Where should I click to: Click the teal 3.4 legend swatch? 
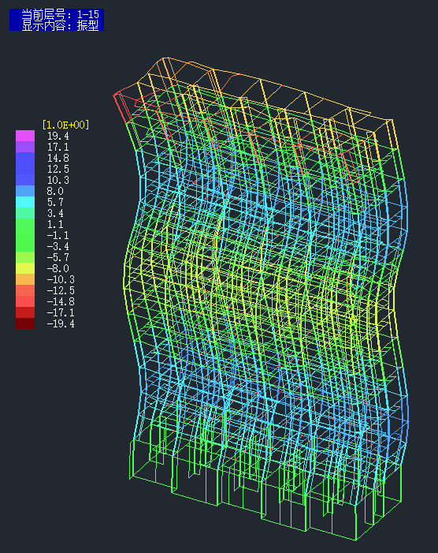[25, 213]
